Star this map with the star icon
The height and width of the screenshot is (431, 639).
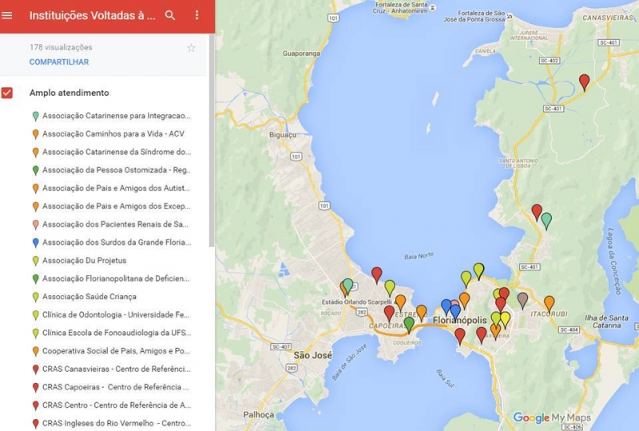191,48
